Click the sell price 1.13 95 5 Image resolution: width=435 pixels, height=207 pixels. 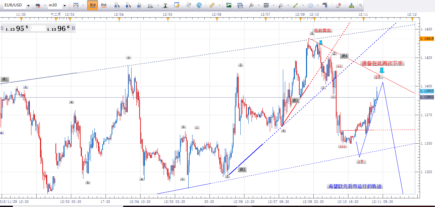(17, 28)
